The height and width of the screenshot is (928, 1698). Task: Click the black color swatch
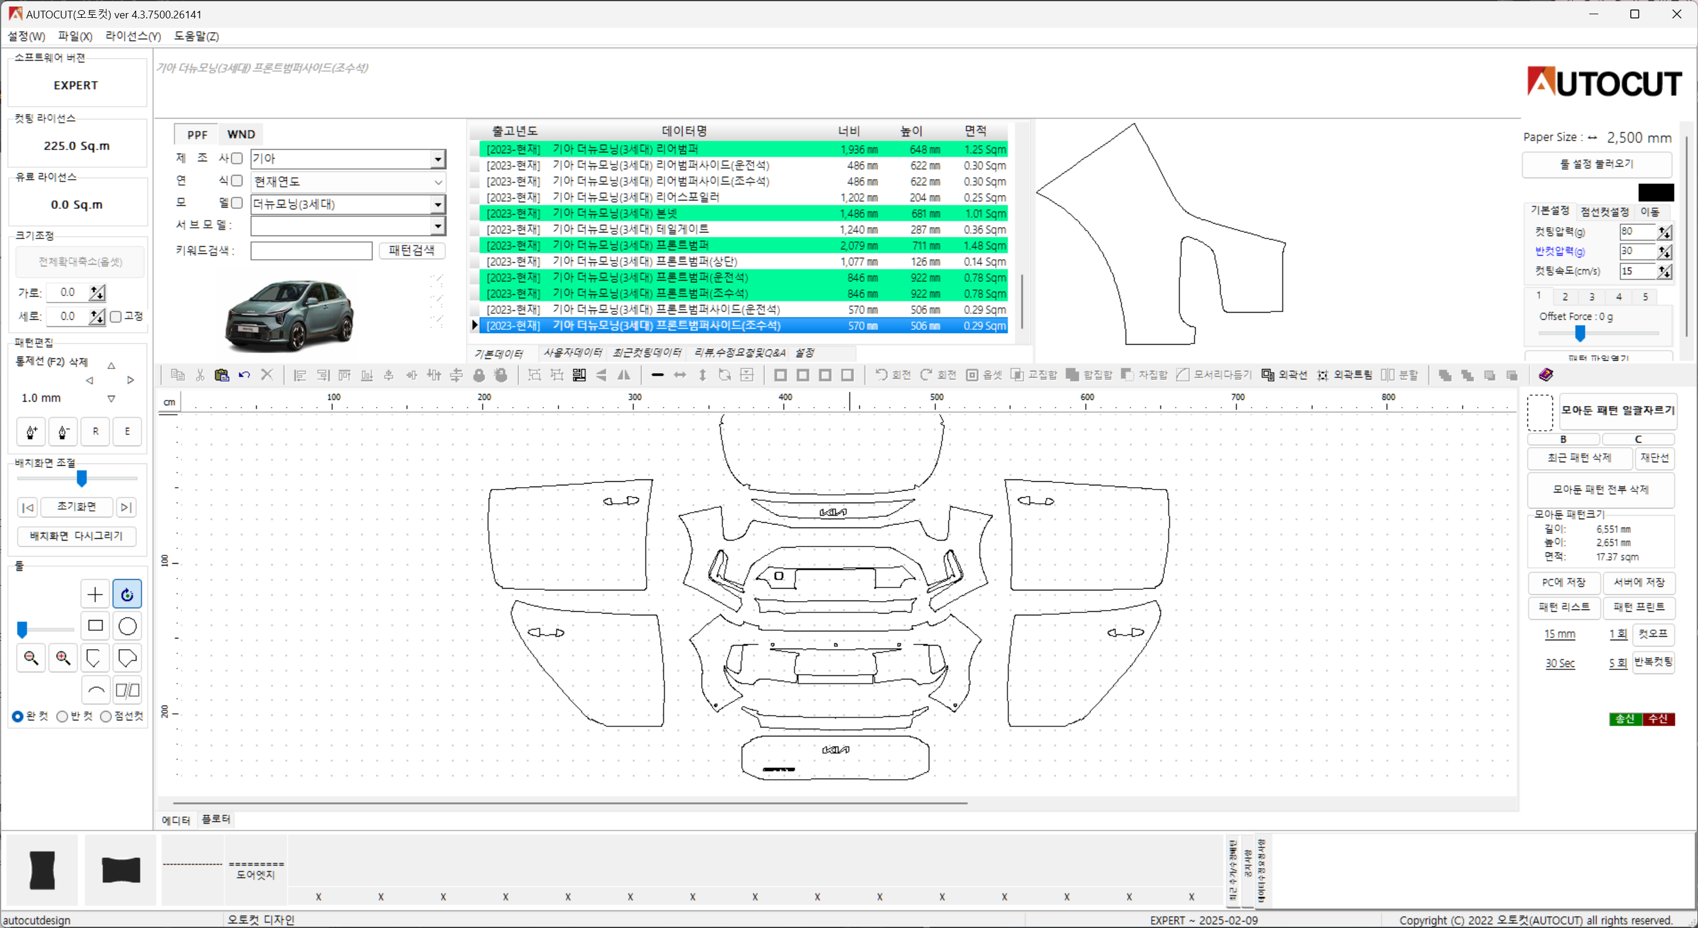pyautogui.click(x=1656, y=193)
